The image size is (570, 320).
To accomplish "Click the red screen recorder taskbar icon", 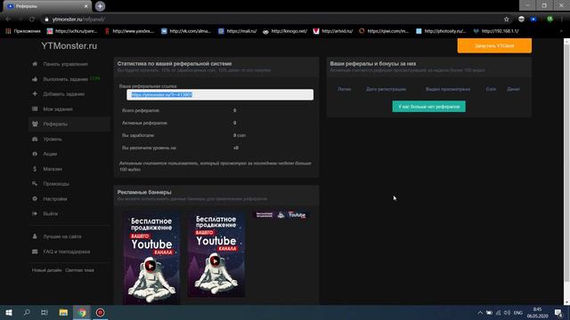I will pyautogui.click(x=100, y=312).
